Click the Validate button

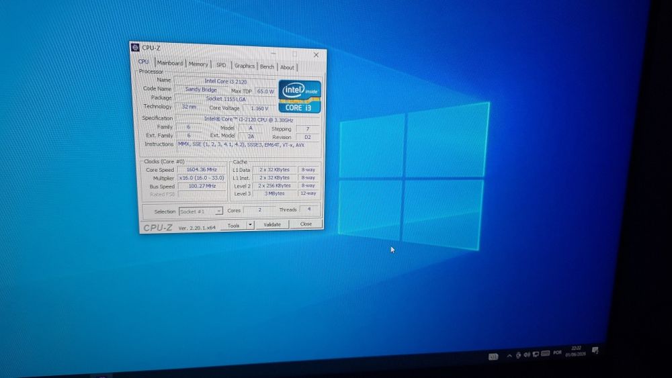coord(271,224)
